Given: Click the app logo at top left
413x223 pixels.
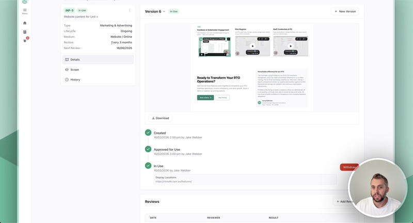Looking at the screenshot, I should click(25, 2).
